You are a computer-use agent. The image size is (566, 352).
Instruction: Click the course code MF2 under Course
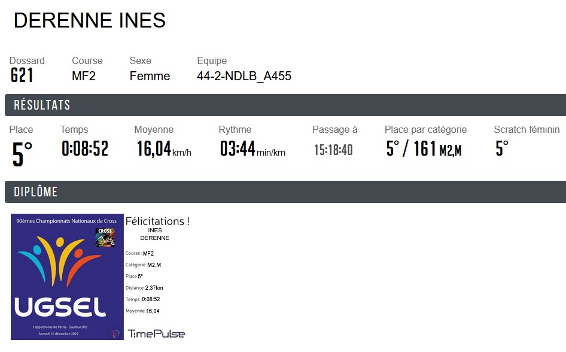(84, 76)
